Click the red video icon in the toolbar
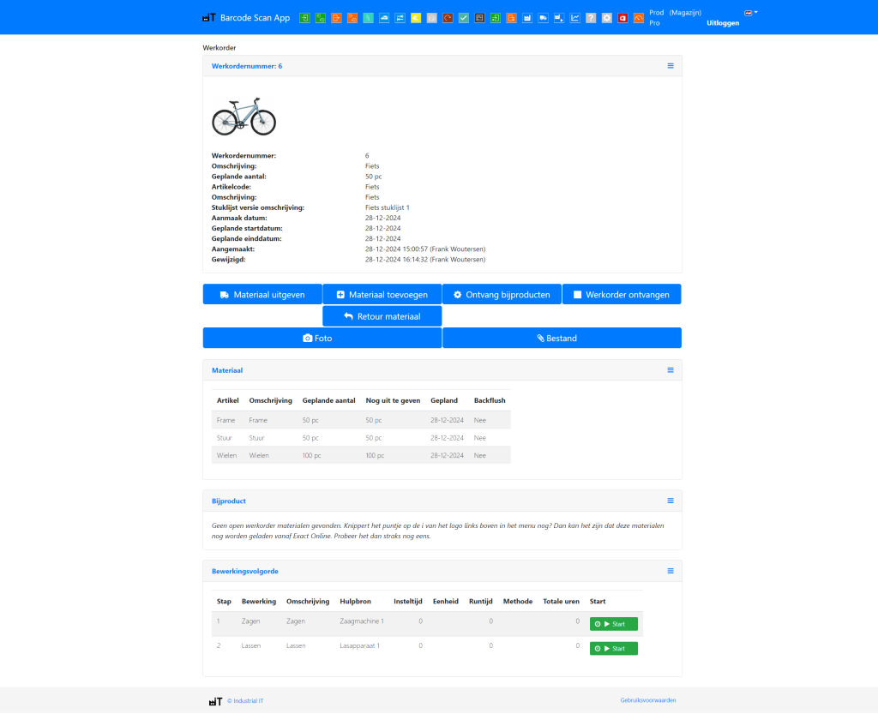 coord(622,17)
